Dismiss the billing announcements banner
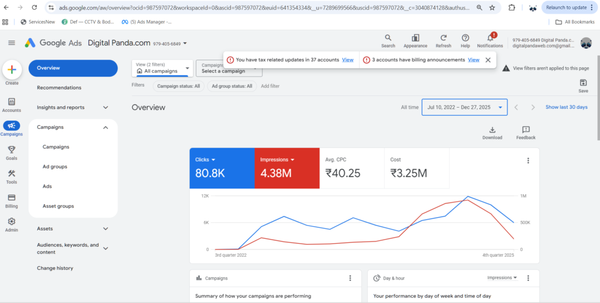The height and width of the screenshot is (303, 600). 488,60
